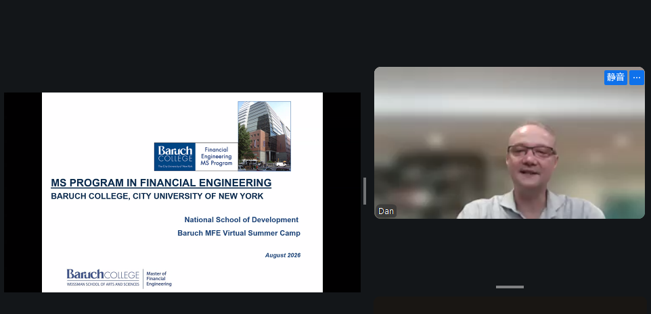Click the Dan participant name label

386,211
